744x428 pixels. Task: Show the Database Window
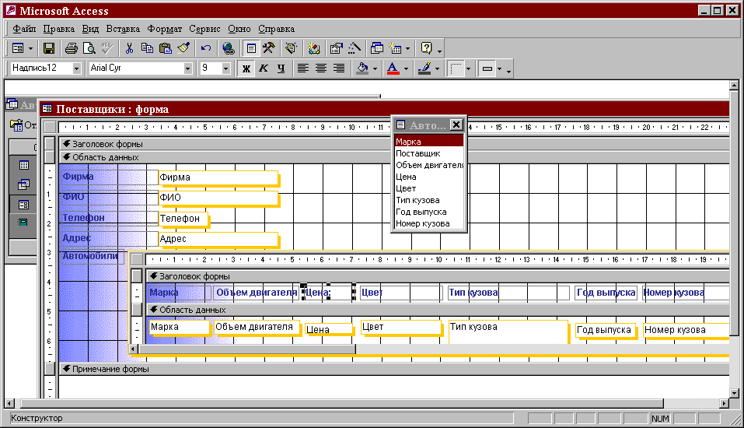(x=377, y=48)
